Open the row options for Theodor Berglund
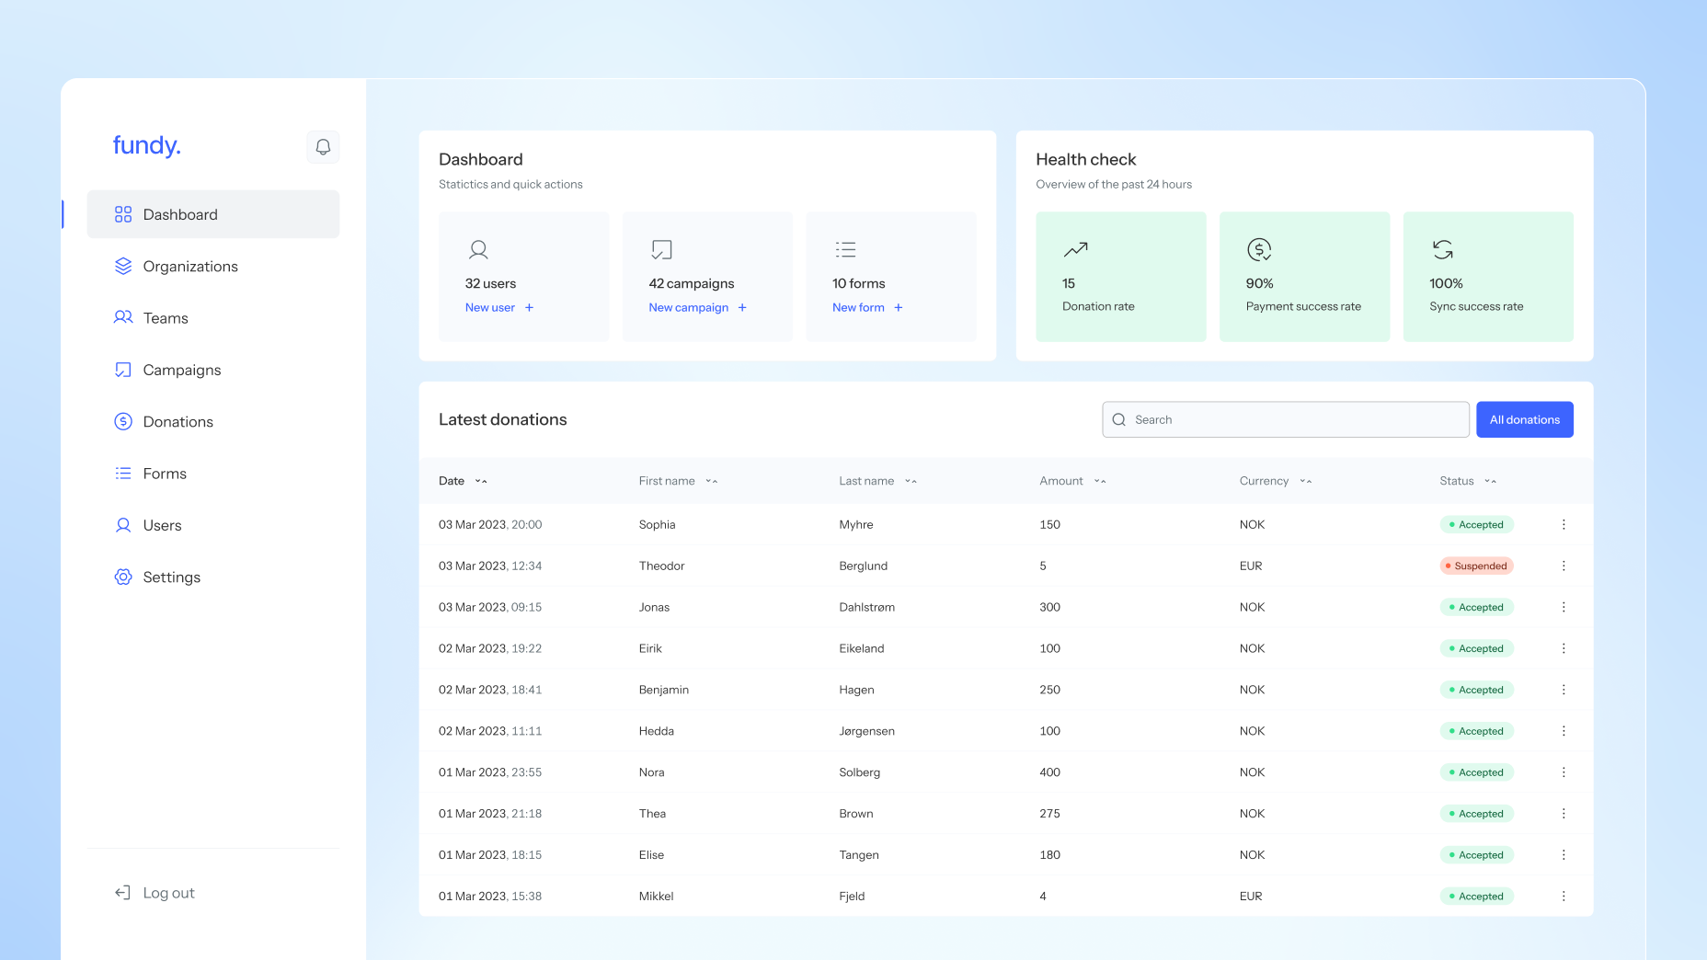This screenshot has width=1707, height=960. pos(1563,566)
